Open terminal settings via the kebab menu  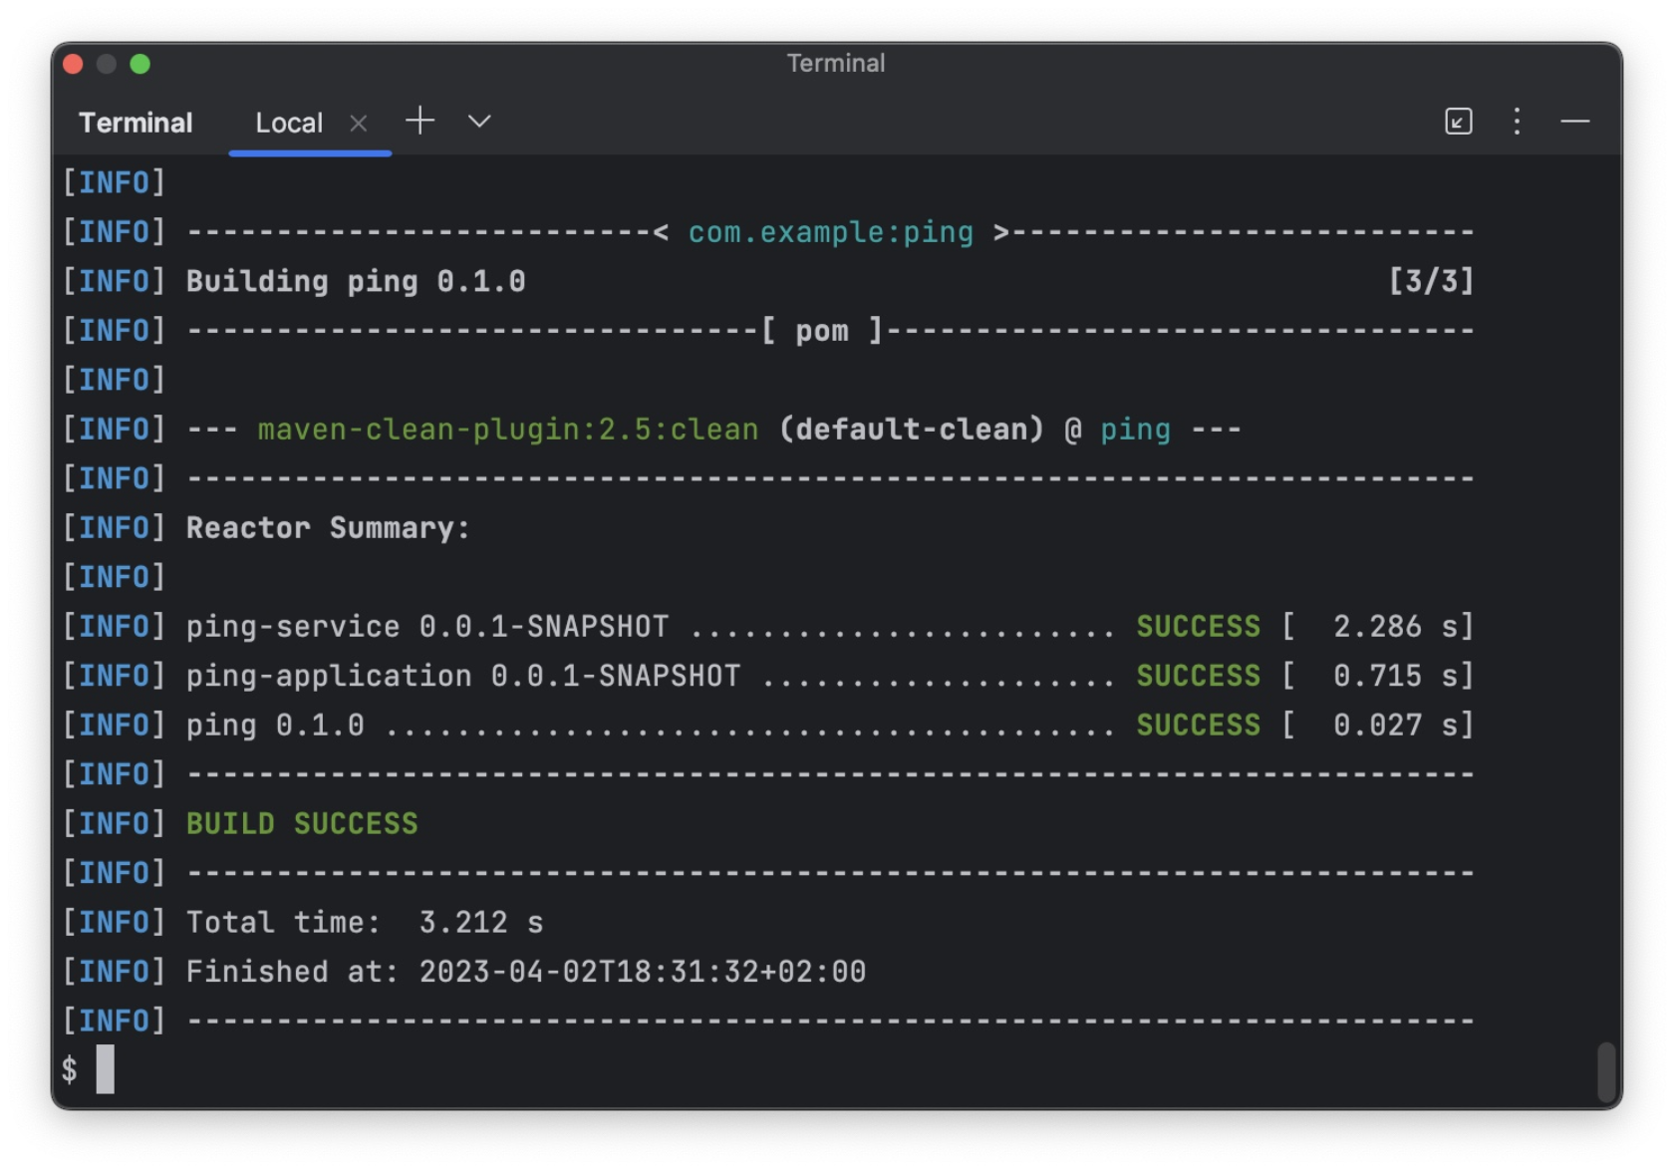(1517, 122)
